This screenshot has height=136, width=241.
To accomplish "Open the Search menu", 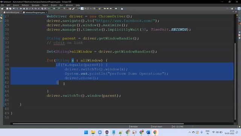I will pyautogui.click(x=45, y=5).
